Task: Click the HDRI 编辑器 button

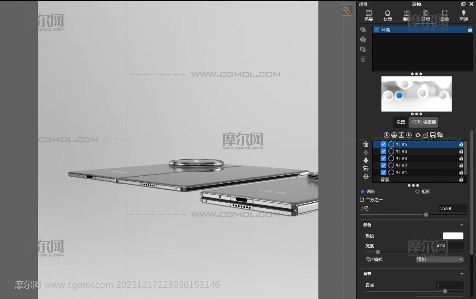Action: [424, 122]
